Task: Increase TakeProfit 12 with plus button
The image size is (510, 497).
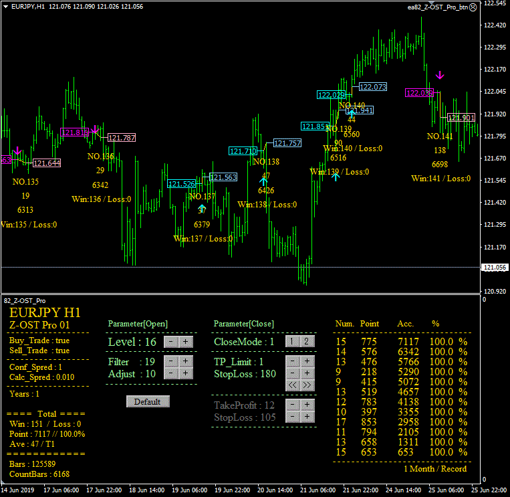Action: coord(307,405)
